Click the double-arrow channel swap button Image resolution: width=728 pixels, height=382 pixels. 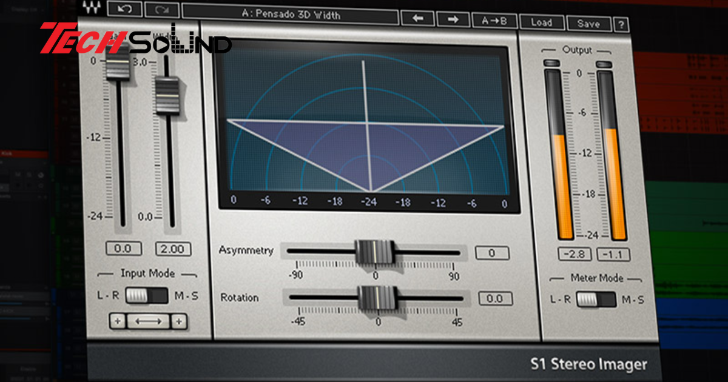[148, 321]
